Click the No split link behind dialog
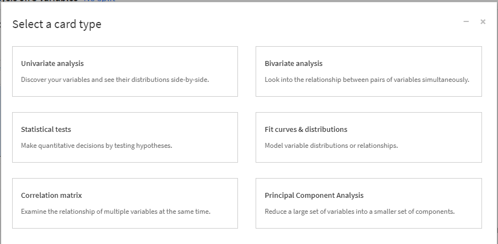The height and width of the screenshot is (244, 498). pyautogui.click(x=100, y=1)
